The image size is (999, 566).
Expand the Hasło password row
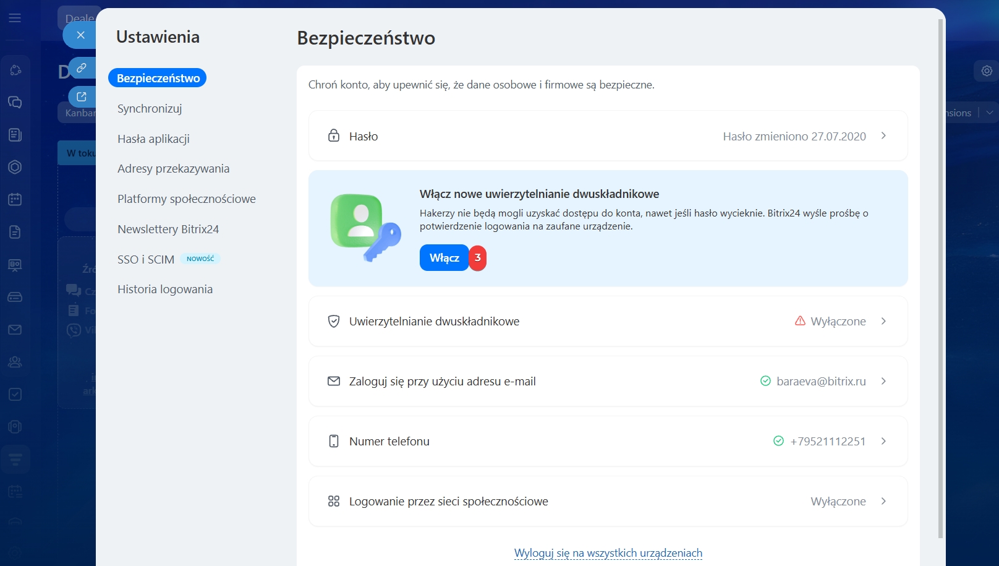click(x=608, y=136)
